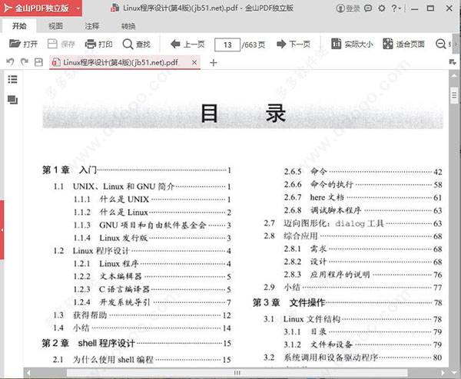The image size is (461, 379).
Task: Click entry 2.1 为什么使用 shell 编程
Action: [x=142, y=360]
